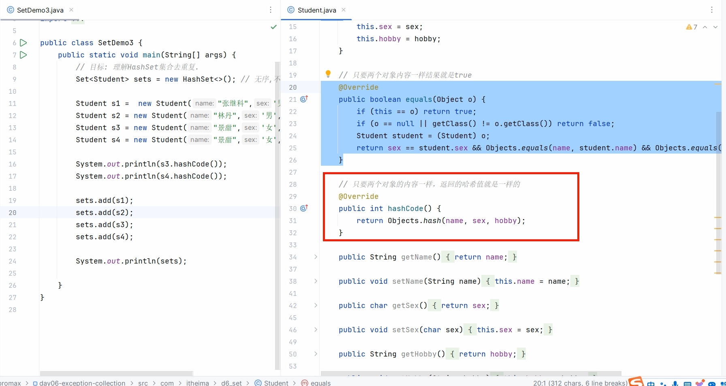
Task: Open the warnings indicator showing 7
Action: [x=692, y=27]
